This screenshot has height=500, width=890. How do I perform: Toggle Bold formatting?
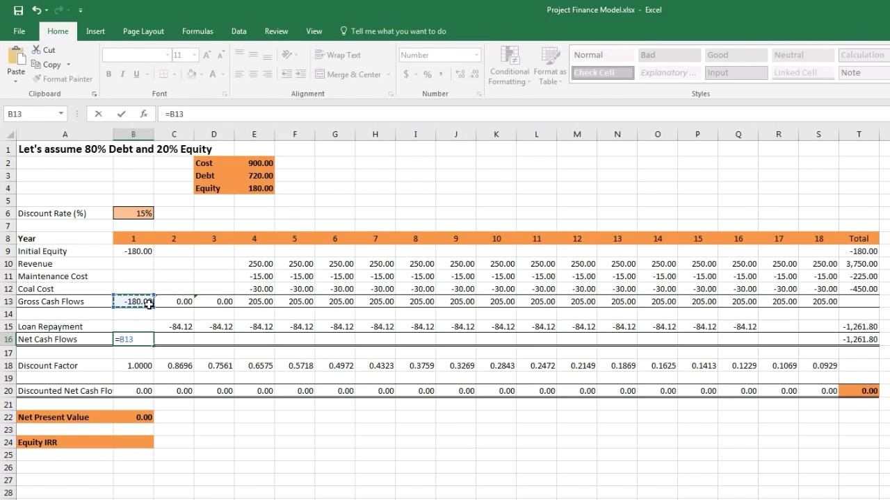pos(108,74)
